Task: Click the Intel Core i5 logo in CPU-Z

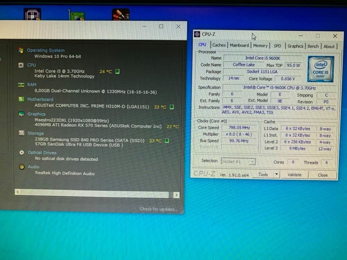Action: pos(321,69)
